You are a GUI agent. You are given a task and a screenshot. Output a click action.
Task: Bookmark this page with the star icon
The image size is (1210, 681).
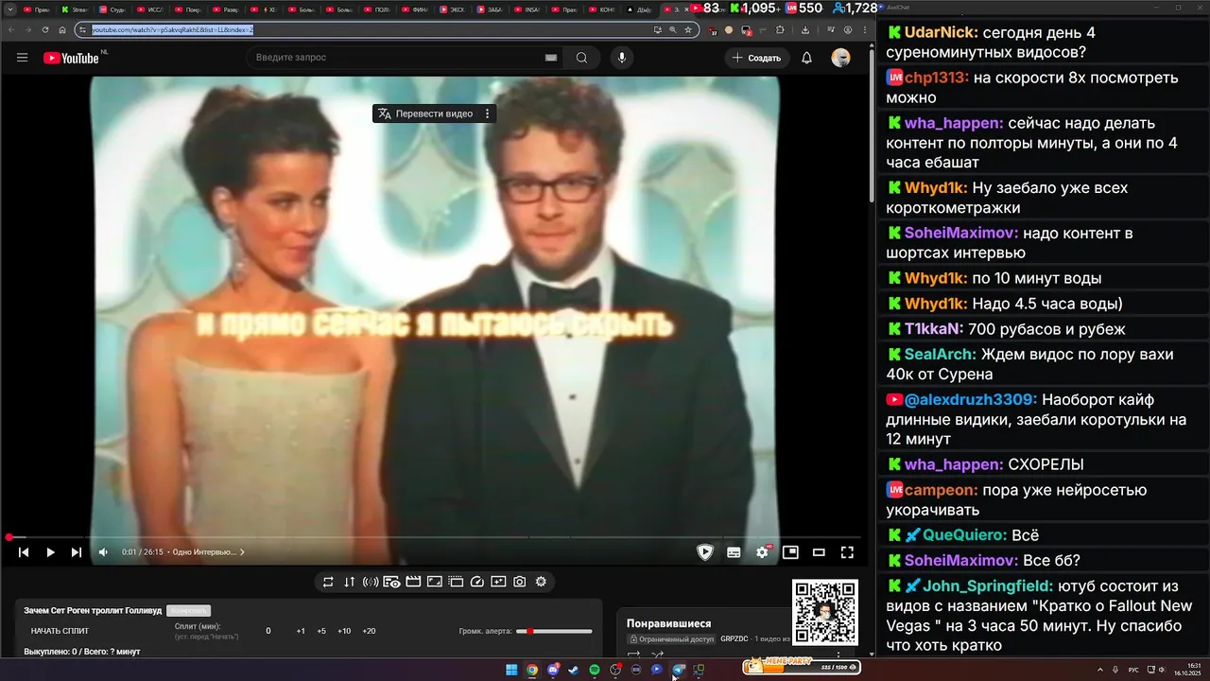[x=688, y=29]
